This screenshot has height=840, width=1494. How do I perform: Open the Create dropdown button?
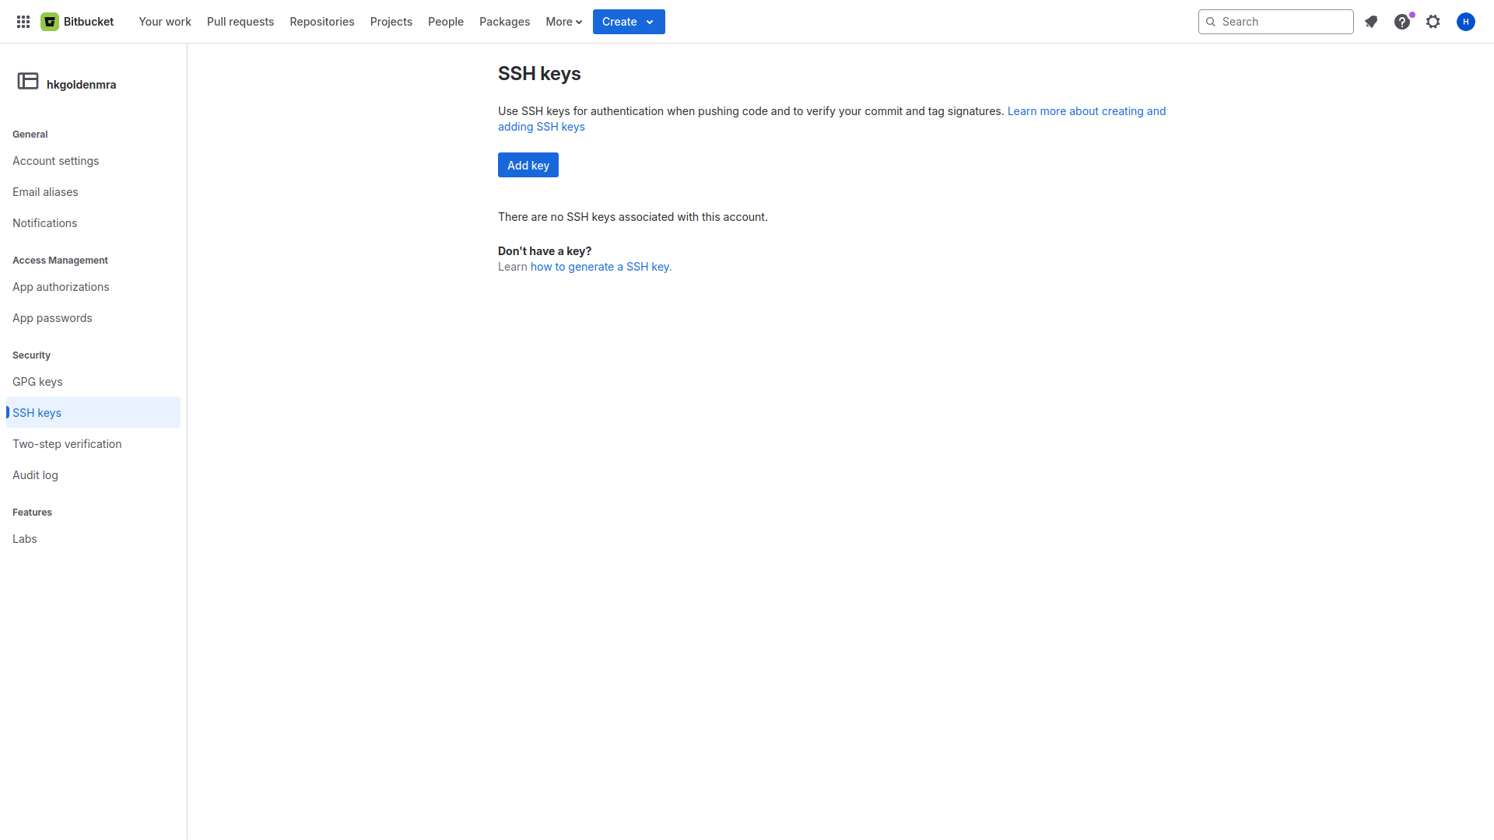click(629, 22)
